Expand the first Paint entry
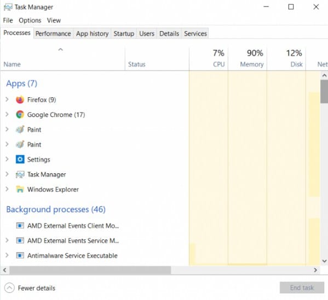Screen dimensions: 328x300 (7, 129)
